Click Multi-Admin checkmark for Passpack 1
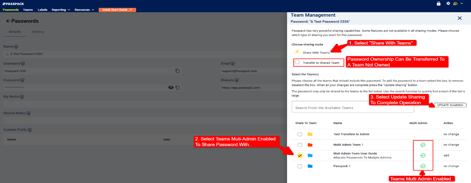Viewport: 471px width, 183px height. coord(423,166)
